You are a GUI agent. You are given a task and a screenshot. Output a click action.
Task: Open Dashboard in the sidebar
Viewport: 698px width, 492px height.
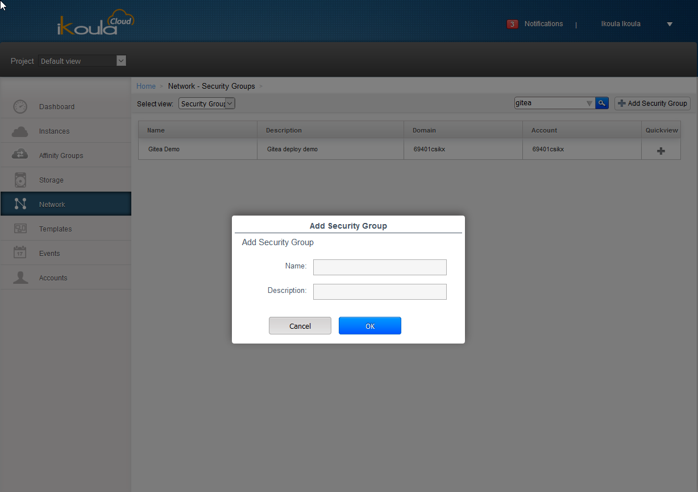pyautogui.click(x=66, y=107)
